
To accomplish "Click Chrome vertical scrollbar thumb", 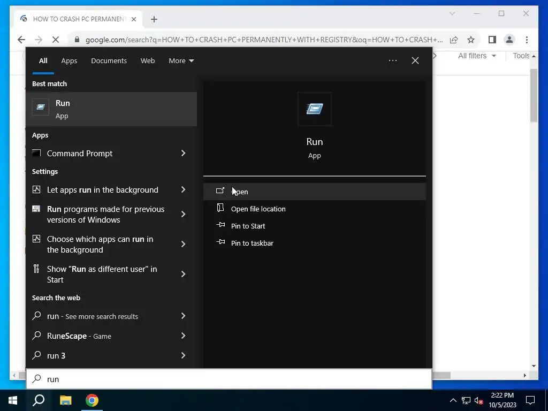I will click(x=534, y=95).
